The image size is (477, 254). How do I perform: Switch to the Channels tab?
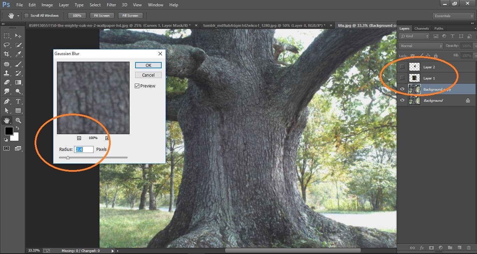(421, 28)
